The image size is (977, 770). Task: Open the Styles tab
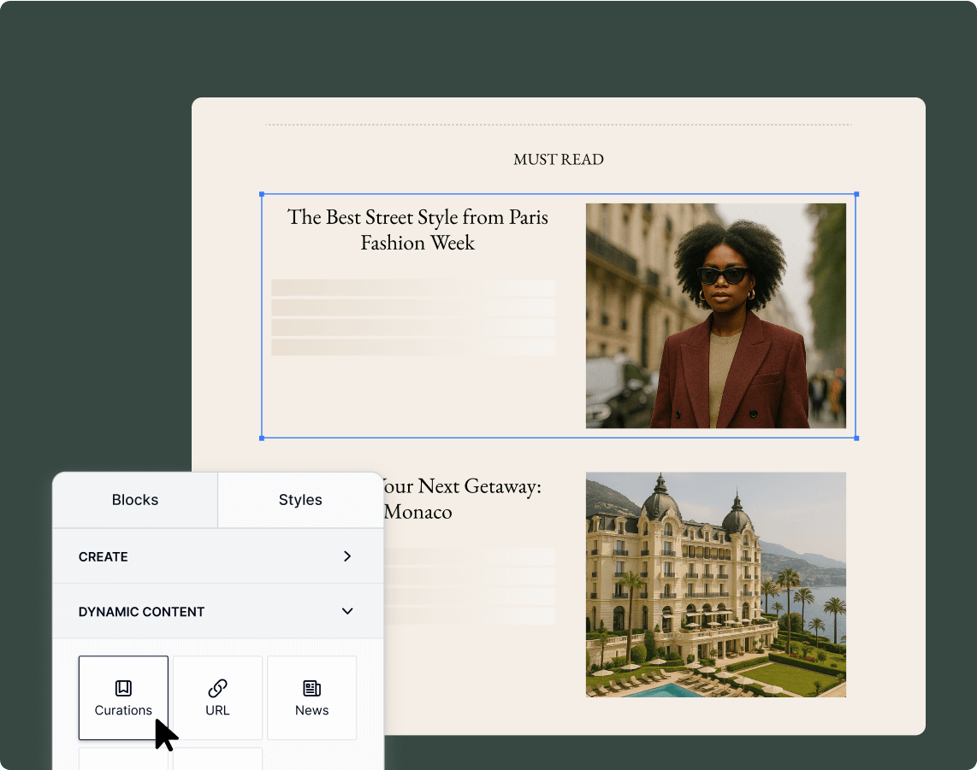tap(300, 500)
